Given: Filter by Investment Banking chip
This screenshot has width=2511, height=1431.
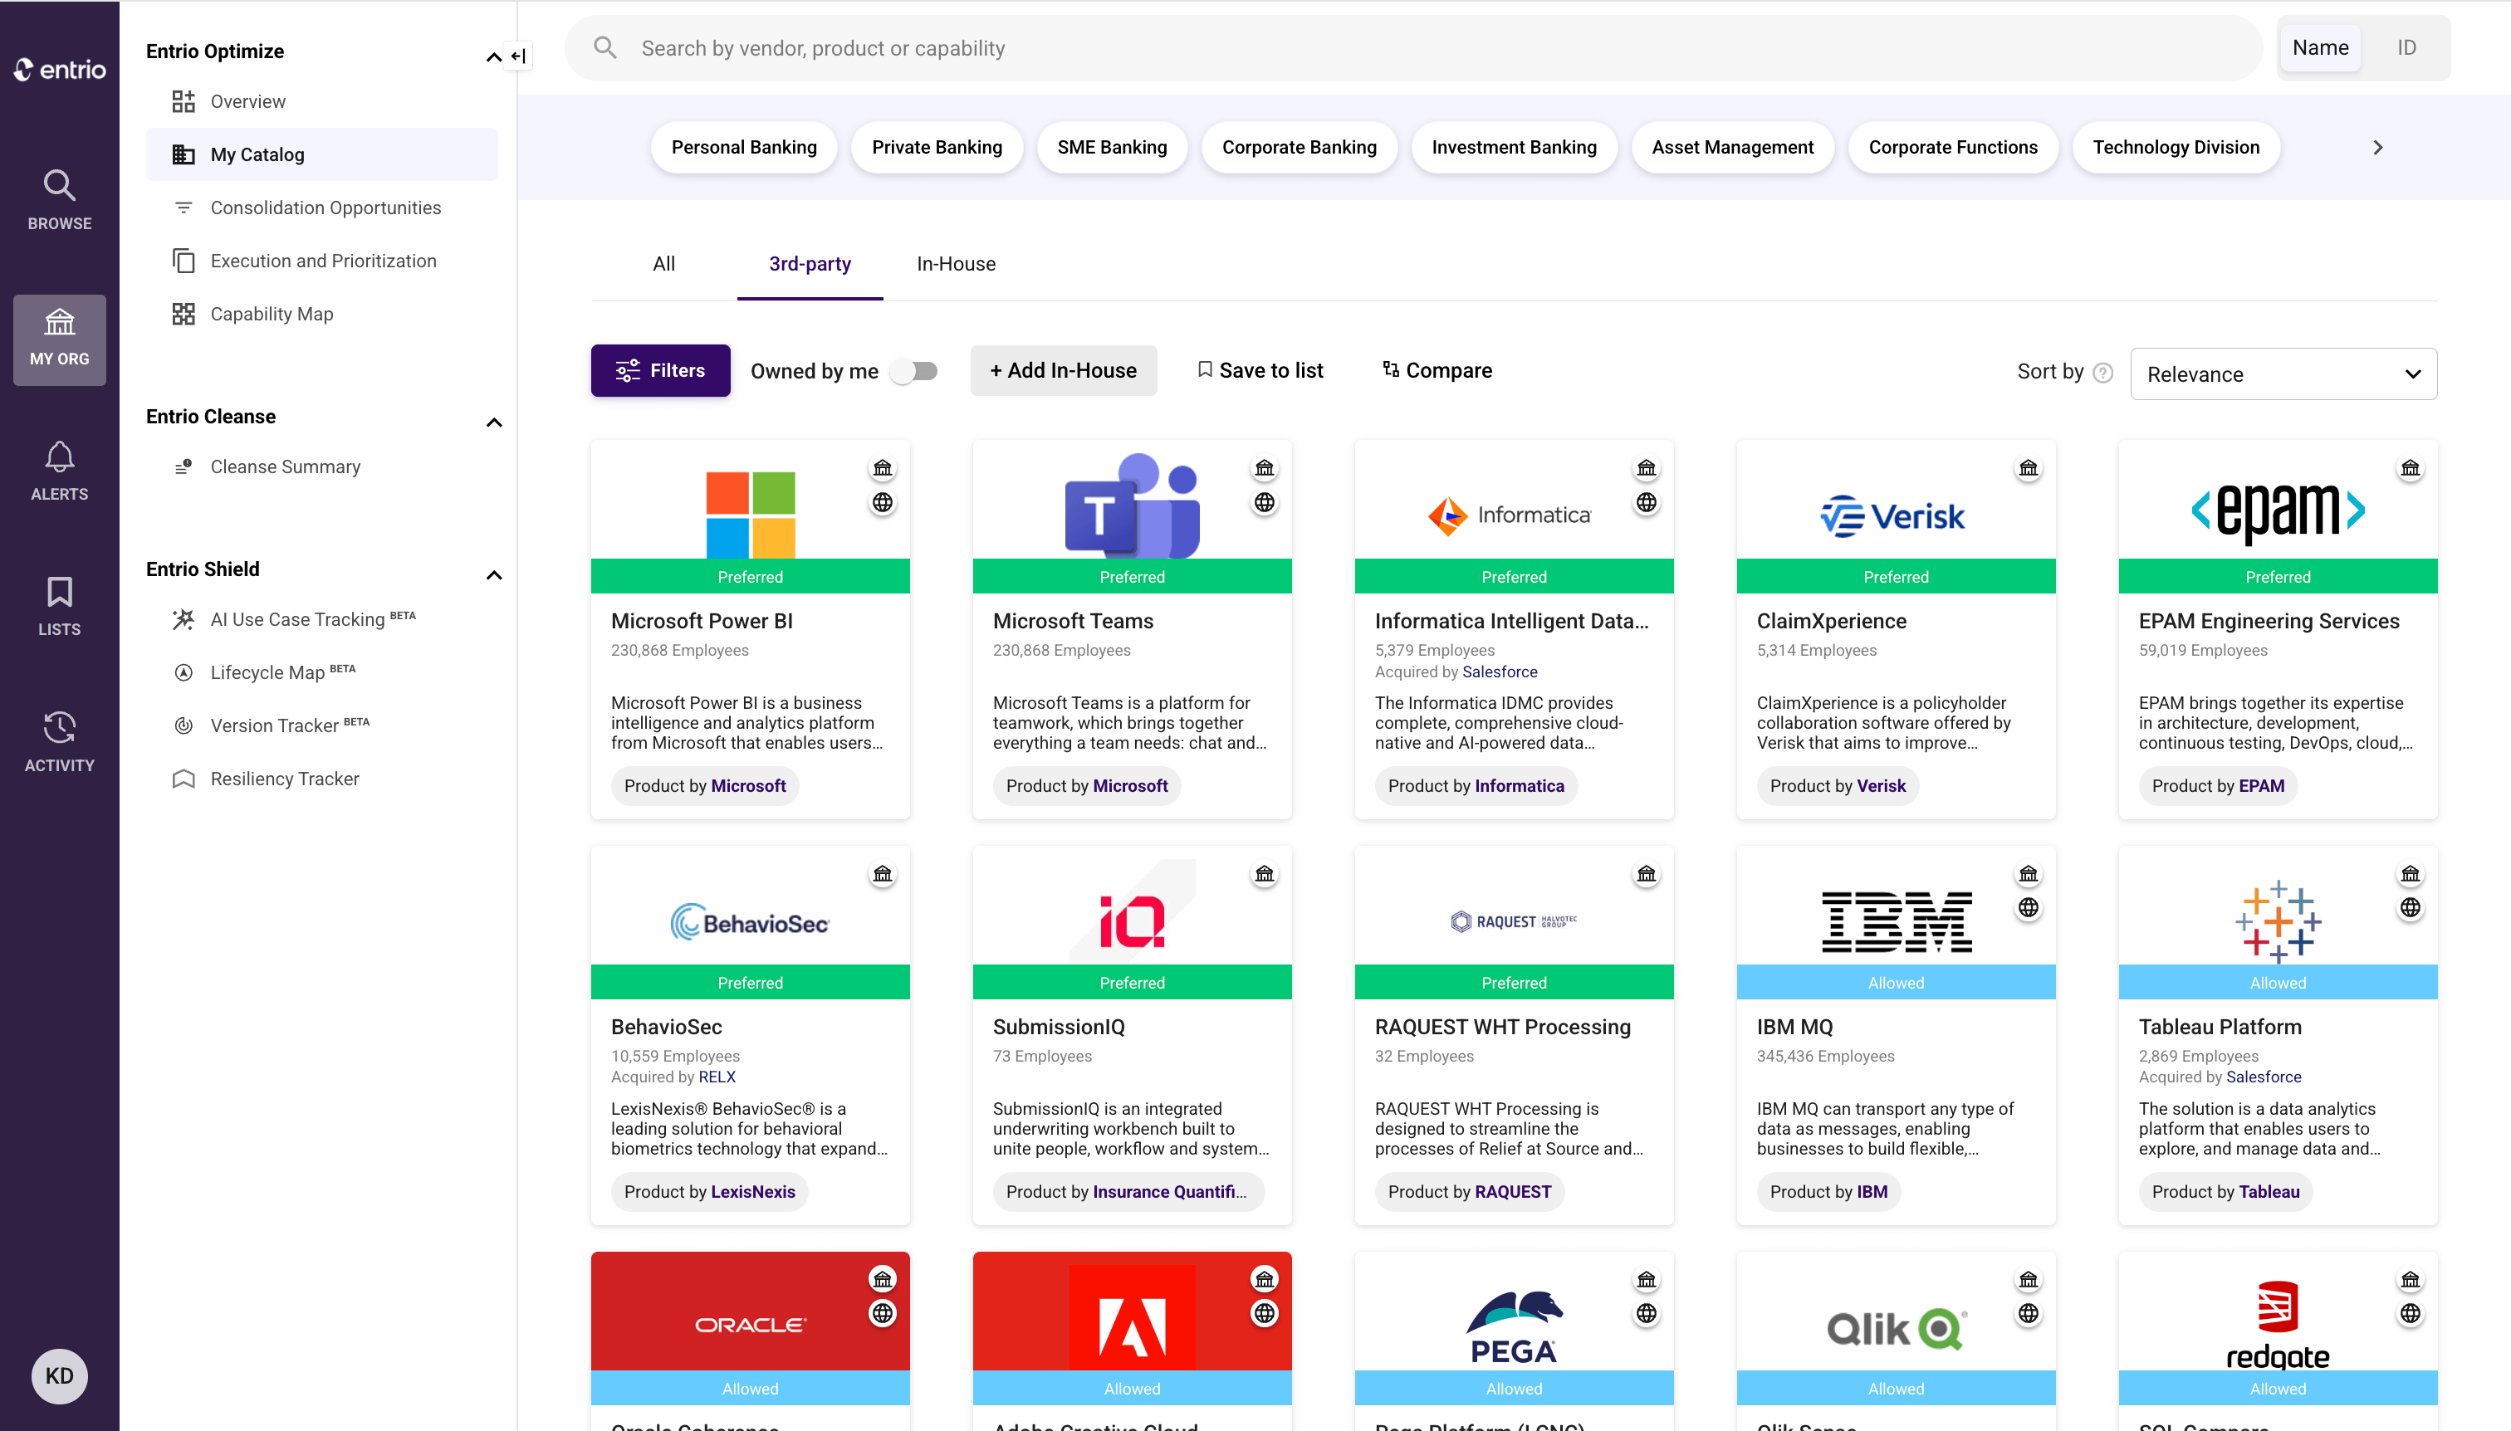Looking at the screenshot, I should 1513,148.
